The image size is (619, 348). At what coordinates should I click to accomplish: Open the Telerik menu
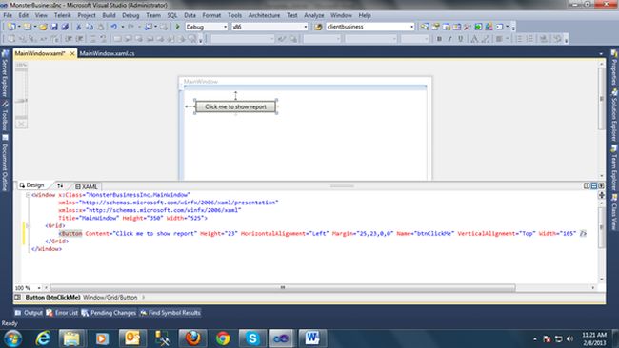coord(62,15)
